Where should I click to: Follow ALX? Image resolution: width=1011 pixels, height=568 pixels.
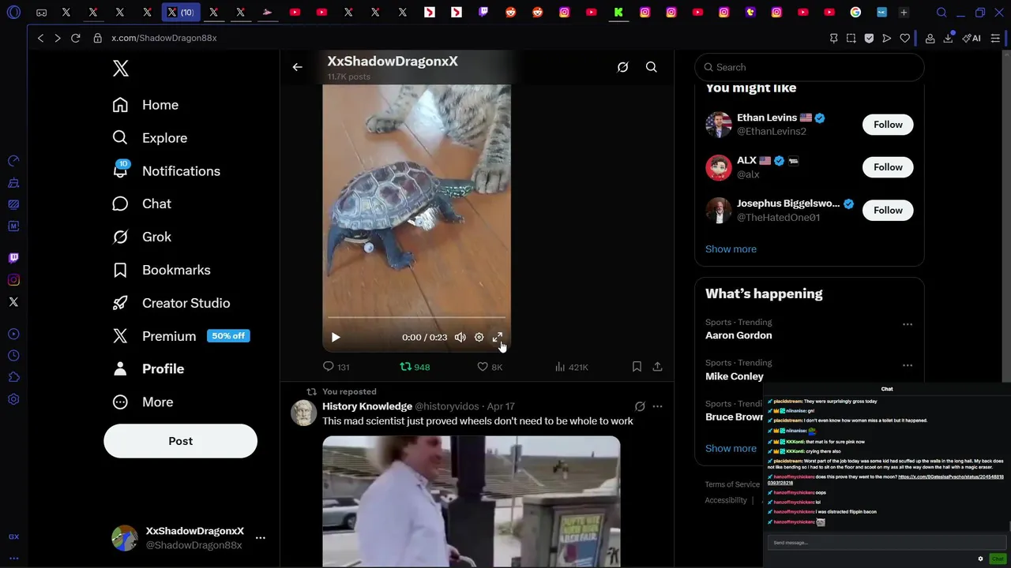[888, 167]
